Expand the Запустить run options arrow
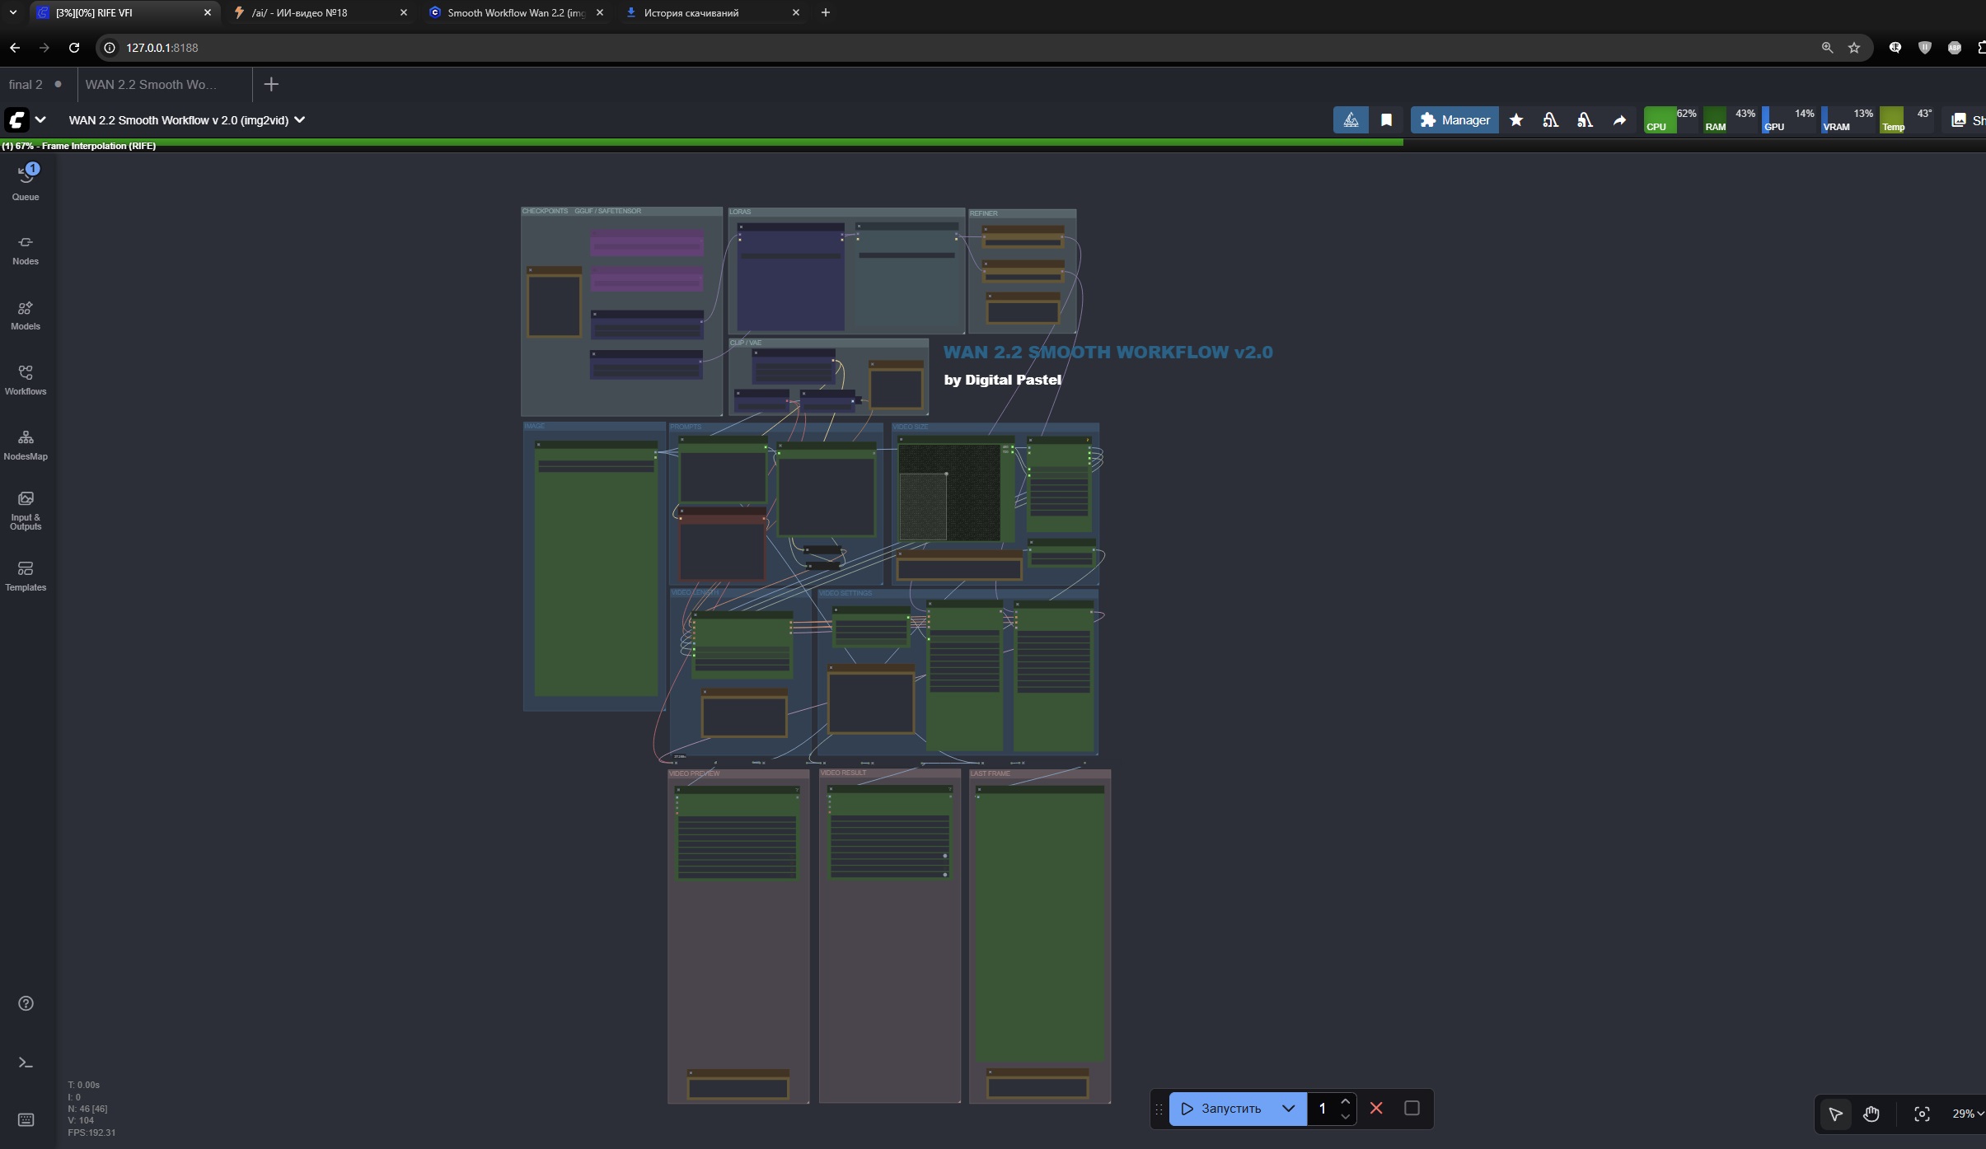 pos(1288,1109)
